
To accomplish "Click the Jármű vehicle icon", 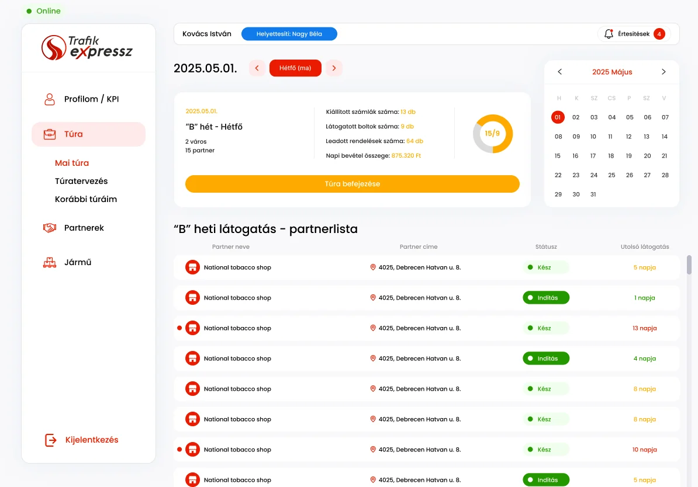I will 50,262.
